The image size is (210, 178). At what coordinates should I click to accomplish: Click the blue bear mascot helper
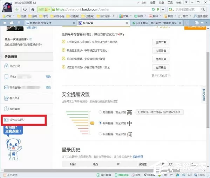click(x=14, y=149)
